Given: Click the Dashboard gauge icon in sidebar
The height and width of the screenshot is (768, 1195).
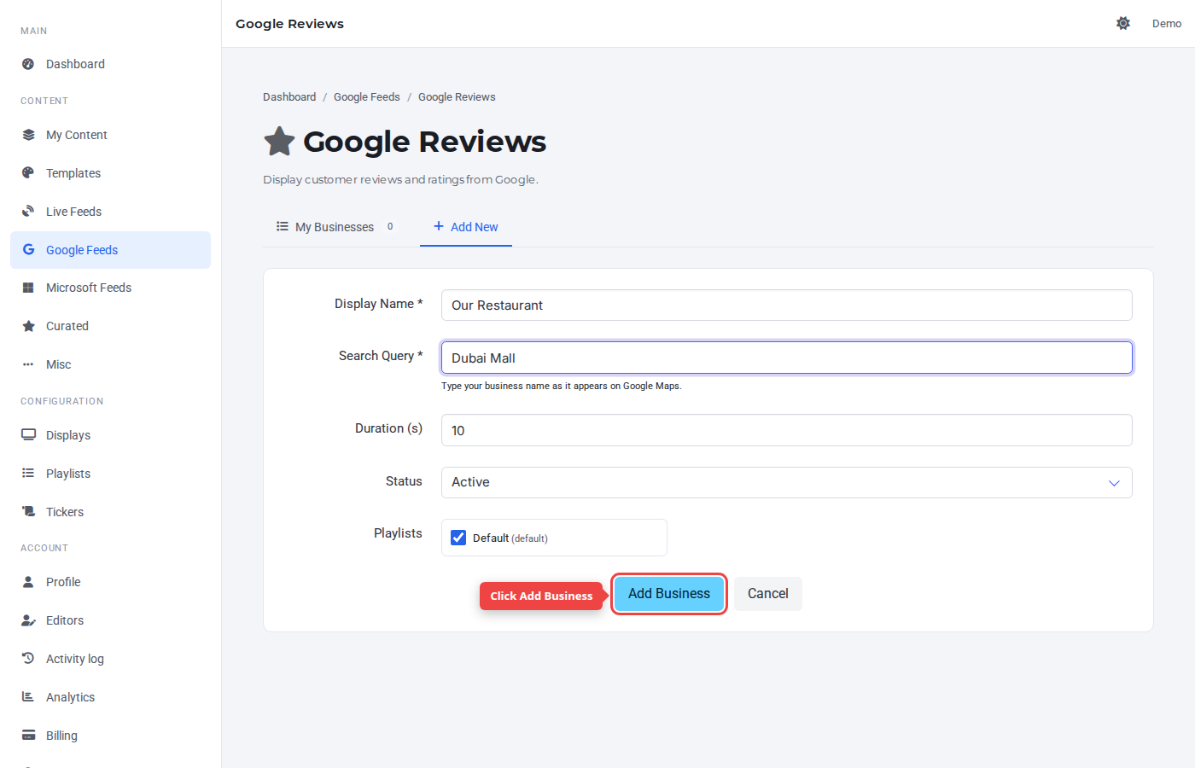Looking at the screenshot, I should coord(28,64).
